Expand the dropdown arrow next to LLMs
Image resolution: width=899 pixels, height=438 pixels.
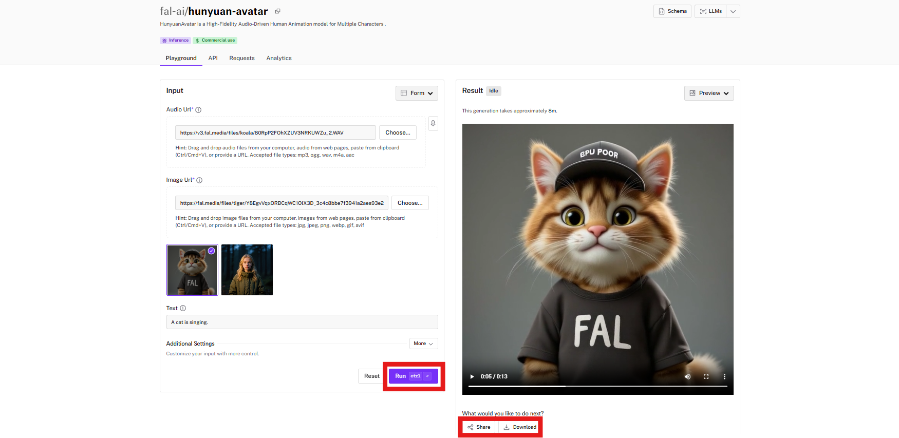pyautogui.click(x=733, y=11)
